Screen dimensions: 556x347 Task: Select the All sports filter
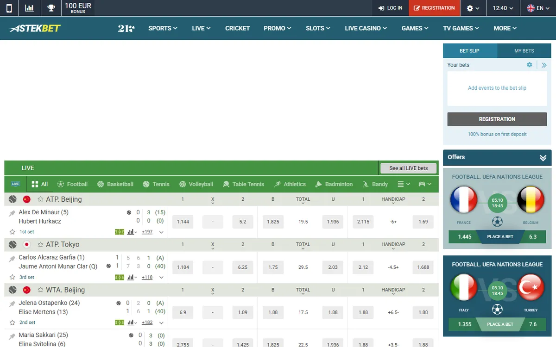coord(39,184)
